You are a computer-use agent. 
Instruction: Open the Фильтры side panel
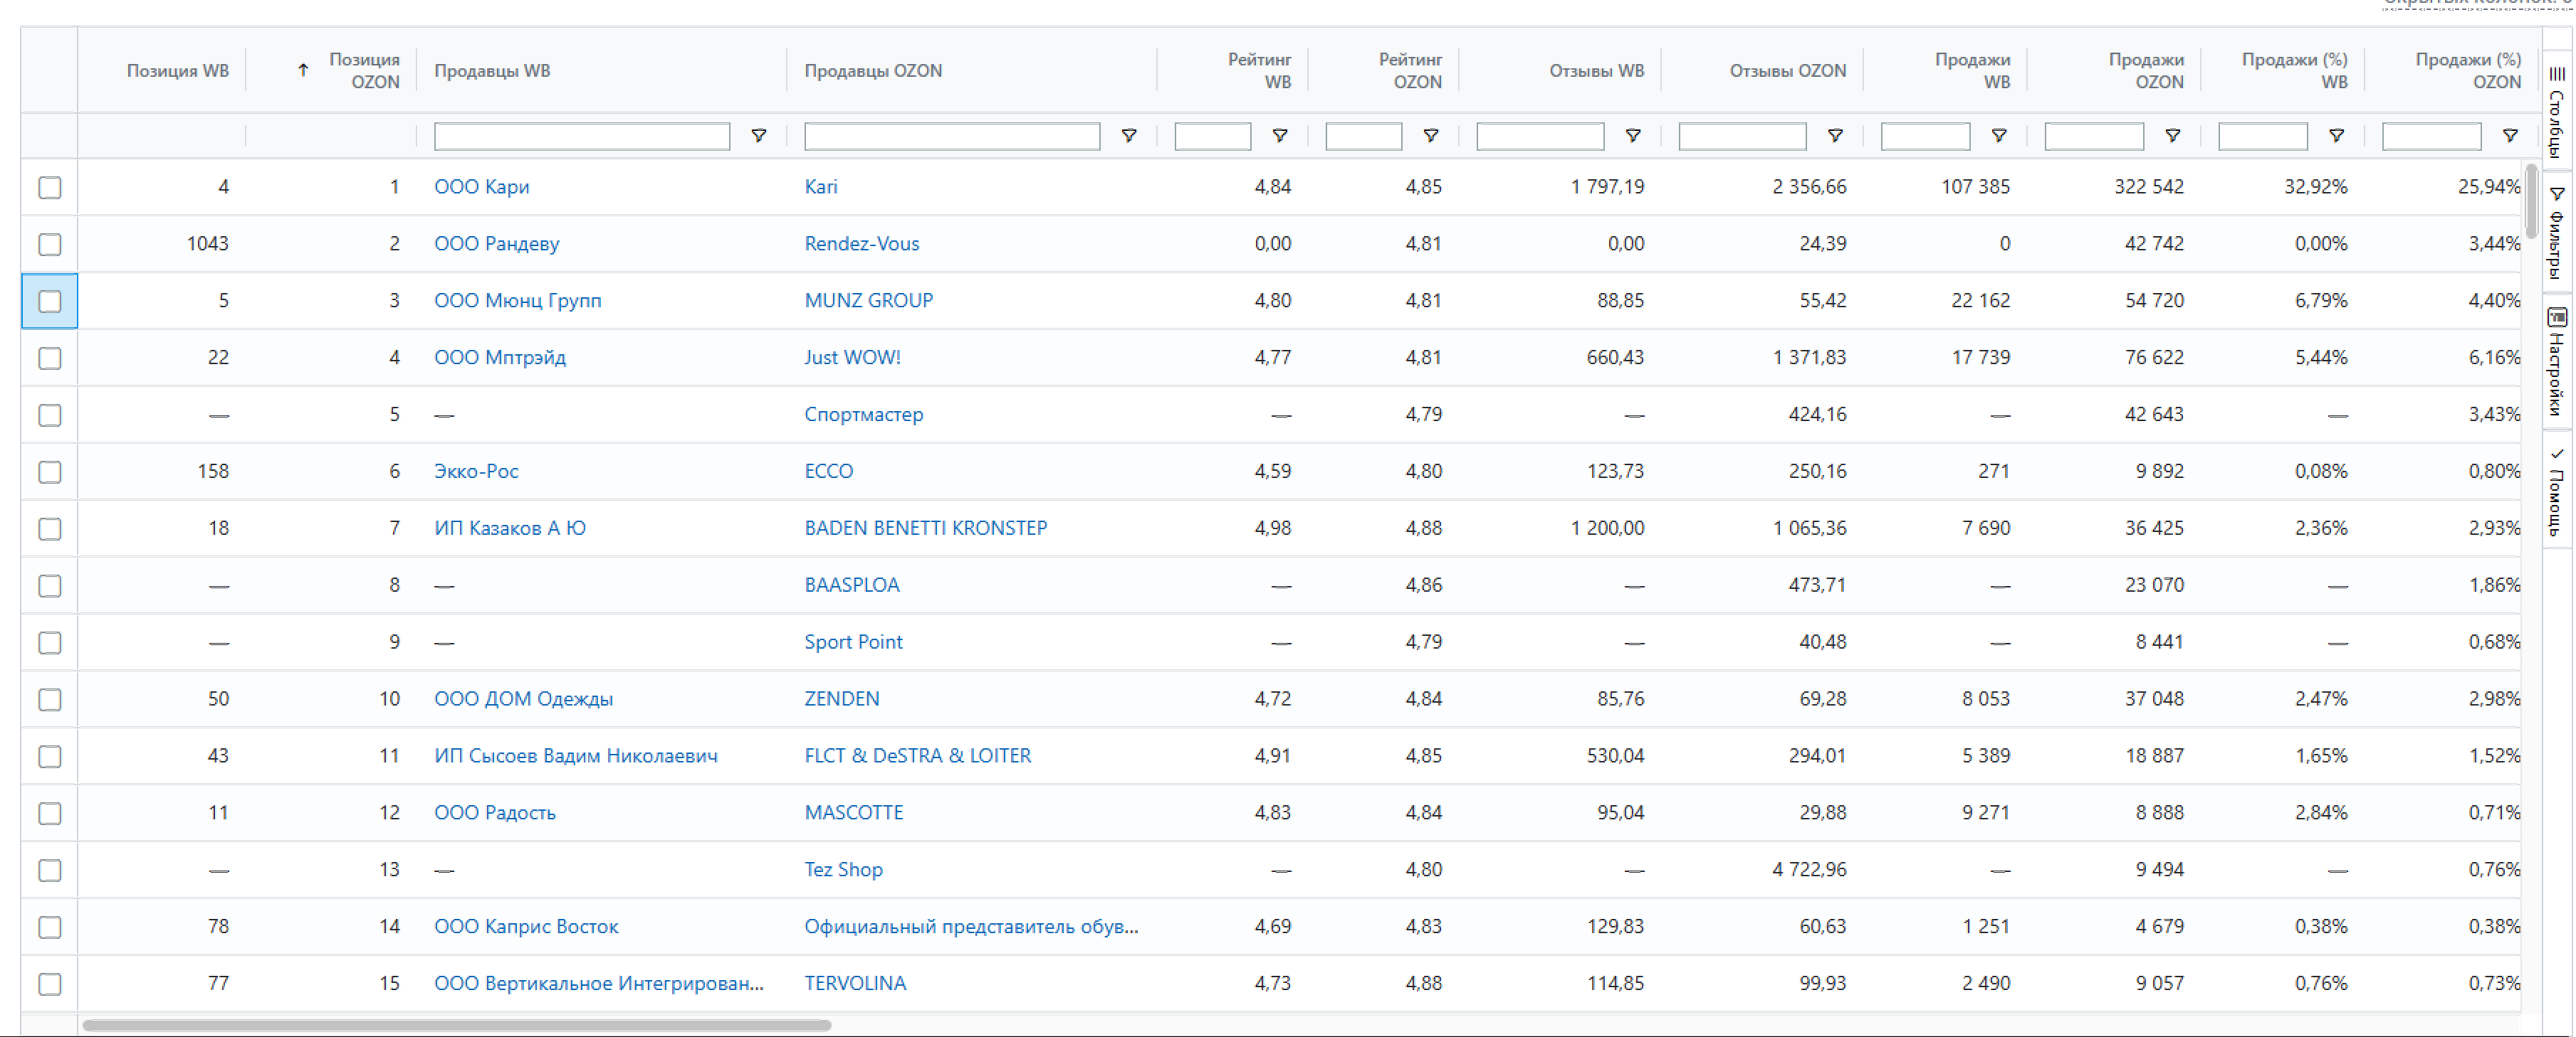point(2557,232)
